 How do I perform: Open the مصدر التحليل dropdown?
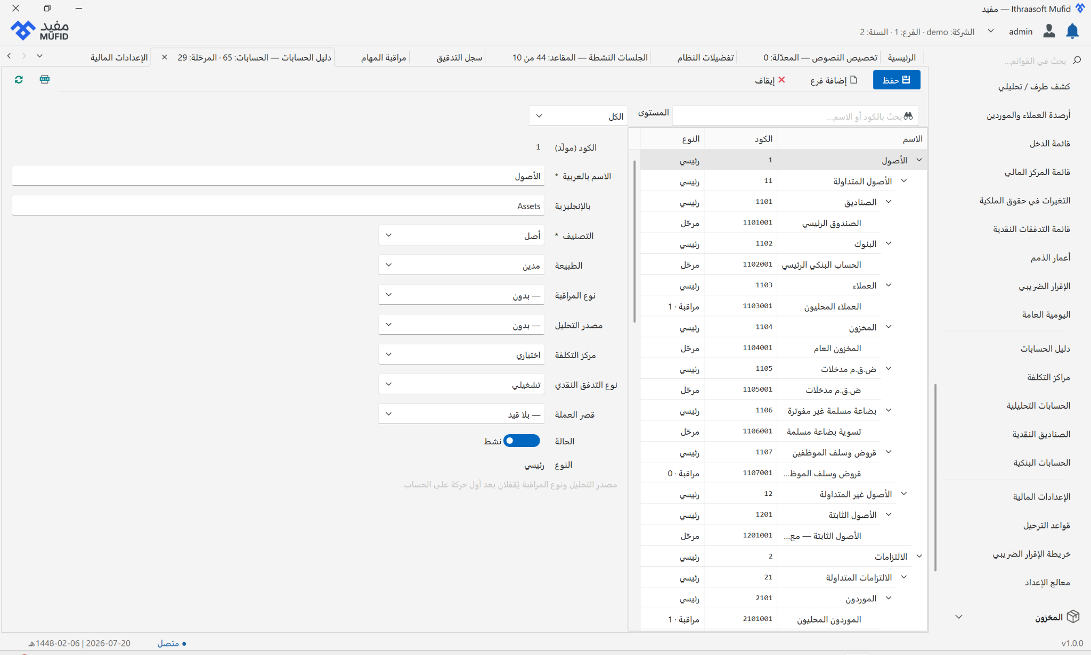(461, 325)
